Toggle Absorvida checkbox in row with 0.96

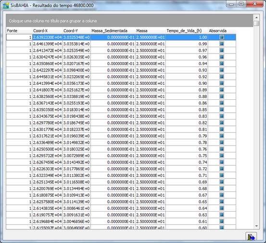tap(222, 57)
